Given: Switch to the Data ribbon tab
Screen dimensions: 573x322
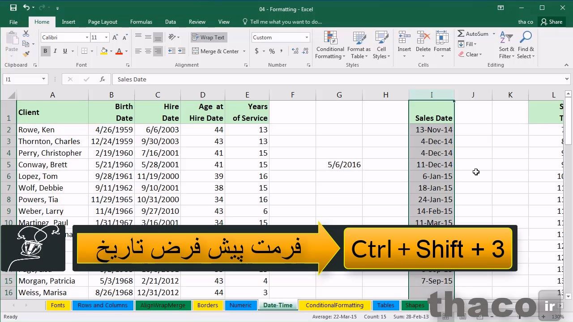Looking at the screenshot, I should [x=171, y=22].
